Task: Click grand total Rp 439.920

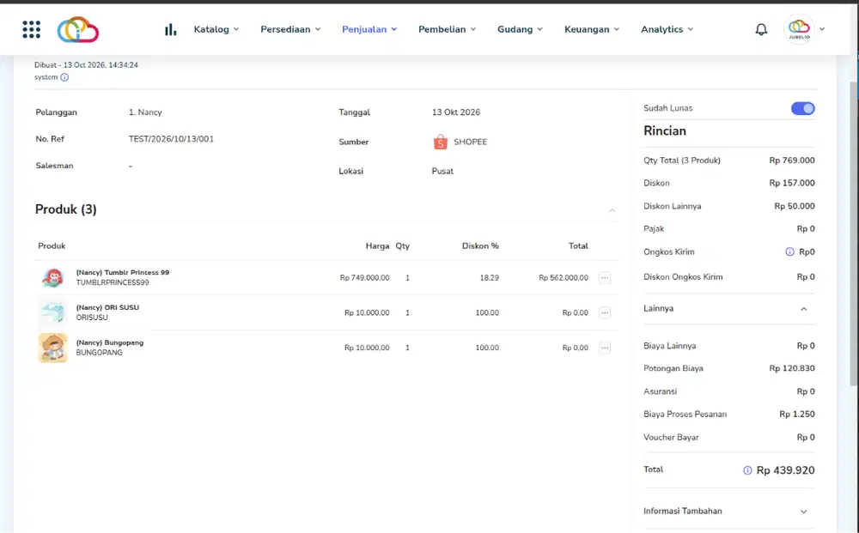Action: click(x=785, y=470)
